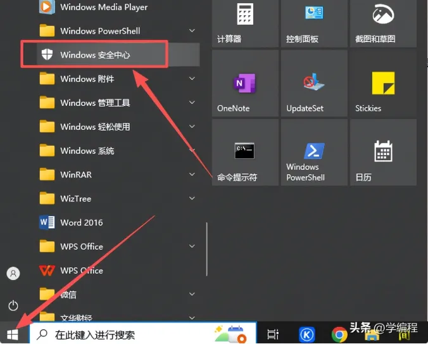Open the 计算器 tile
Screen dimensions: 428x344
tap(245, 23)
